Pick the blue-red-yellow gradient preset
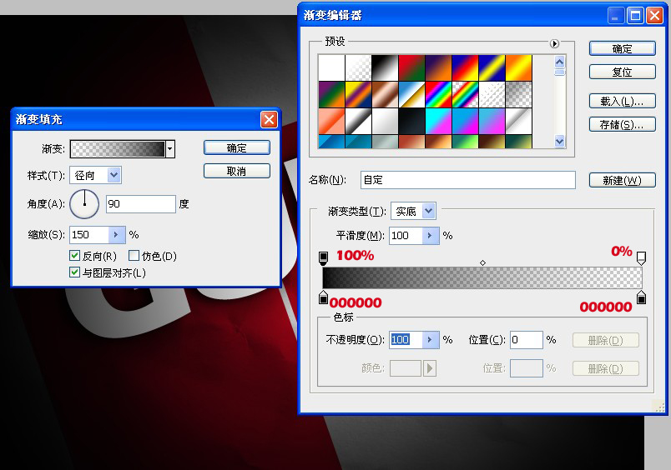Image resolution: width=671 pixels, height=470 pixels. coord(465,68)
